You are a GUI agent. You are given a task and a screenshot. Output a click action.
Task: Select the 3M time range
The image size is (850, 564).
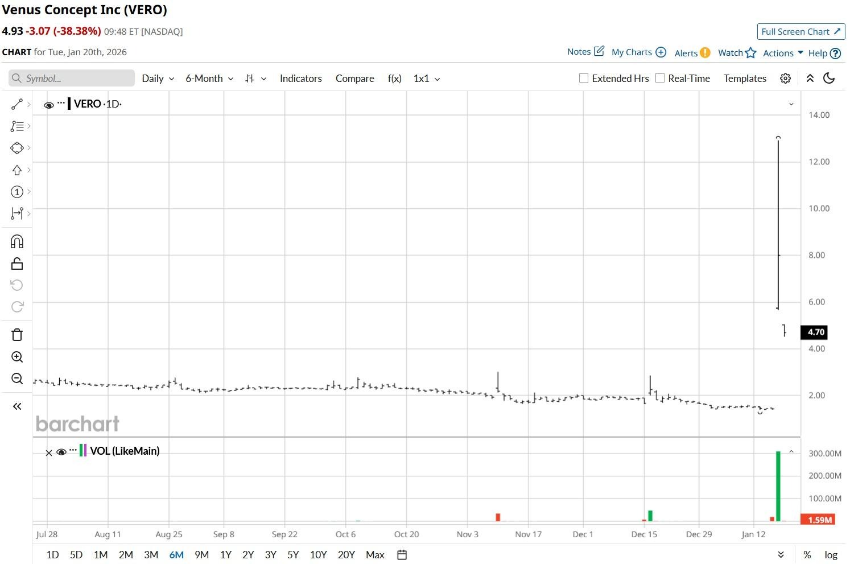pos(151,555)
